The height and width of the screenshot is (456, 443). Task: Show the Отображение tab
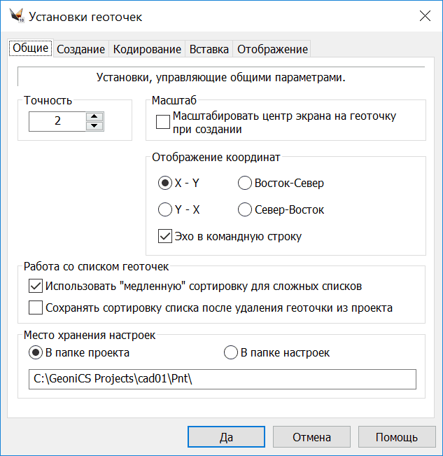pyautogui.click(x=272, y=49)
